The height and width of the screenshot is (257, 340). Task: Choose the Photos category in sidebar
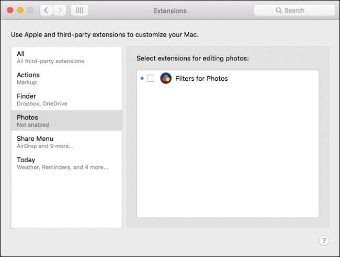pos(66,120)
